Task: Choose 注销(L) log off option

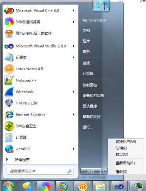Action: (x=126, y=148)
